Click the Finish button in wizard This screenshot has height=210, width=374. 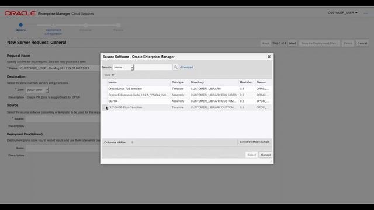coord(348,43)
